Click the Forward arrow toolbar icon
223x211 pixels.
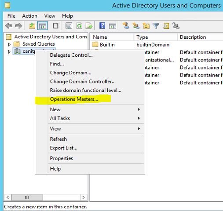[x=18, y=26]
